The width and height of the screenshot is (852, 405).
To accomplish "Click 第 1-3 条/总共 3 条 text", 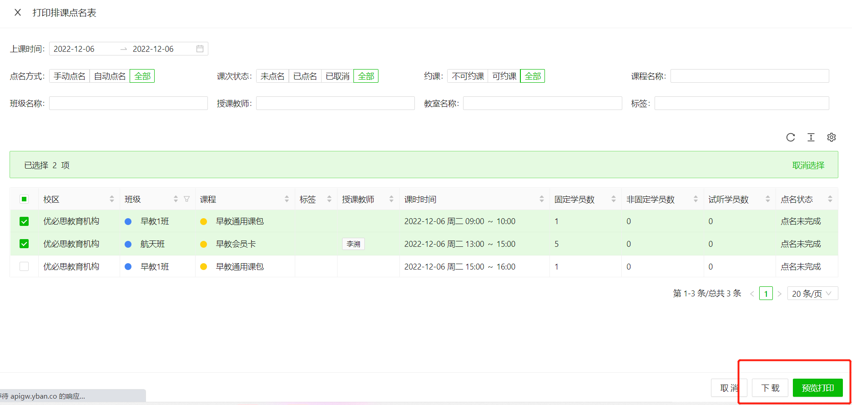I will tap(707, 294).
